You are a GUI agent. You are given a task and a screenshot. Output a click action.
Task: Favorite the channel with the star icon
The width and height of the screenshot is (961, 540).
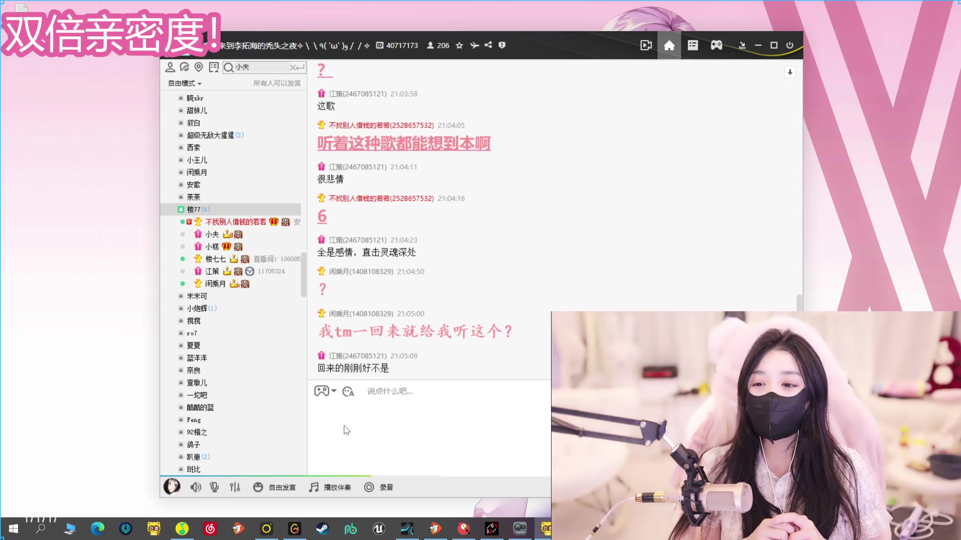[x=459, y=45]
